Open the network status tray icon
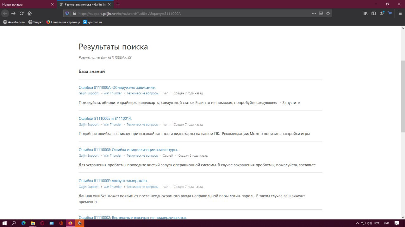 (x=364, y=223)
